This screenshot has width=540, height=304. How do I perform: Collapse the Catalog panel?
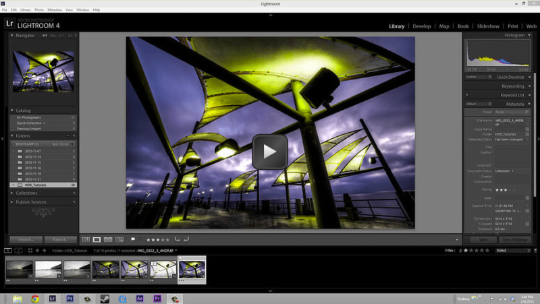point(11,111)
